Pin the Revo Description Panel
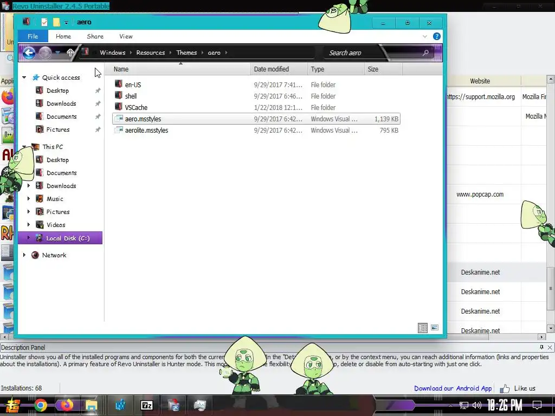 point(541,347)
